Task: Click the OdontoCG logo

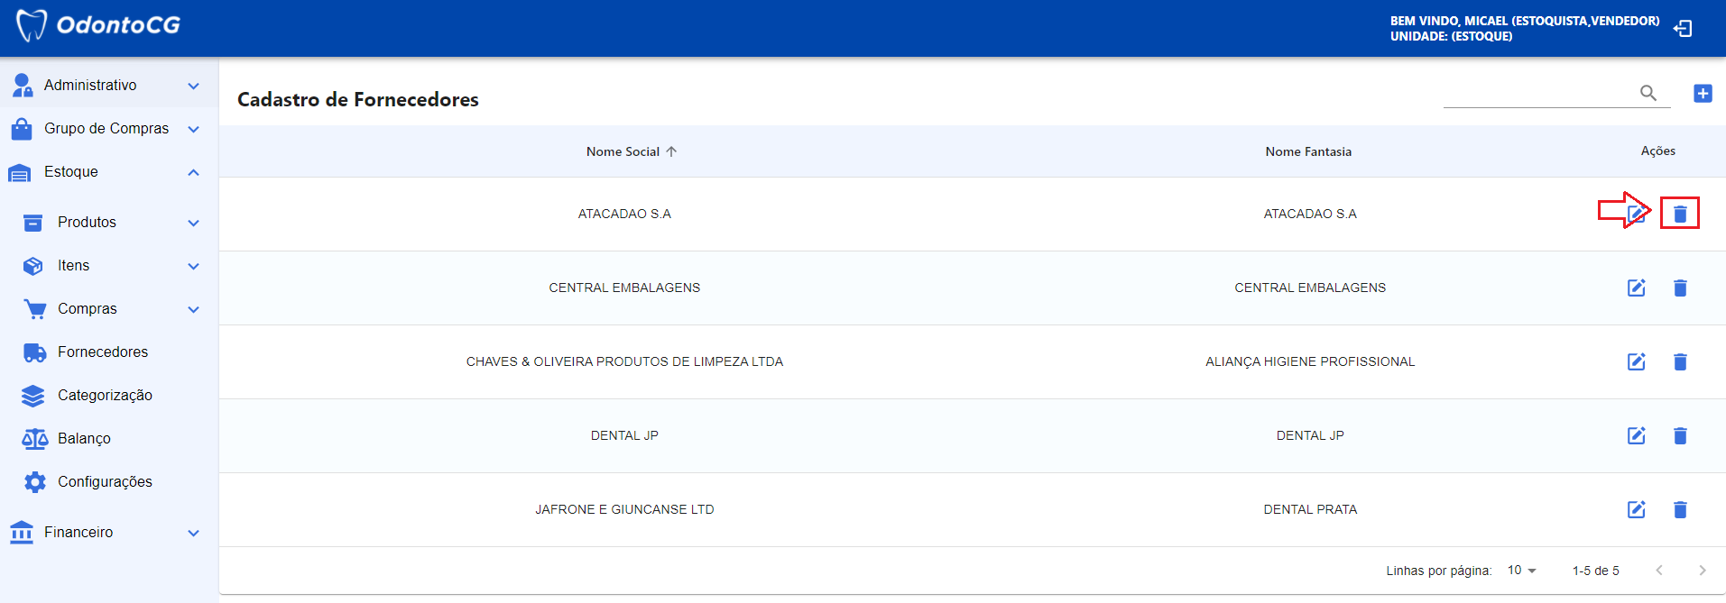Action: tap(99, 25)
